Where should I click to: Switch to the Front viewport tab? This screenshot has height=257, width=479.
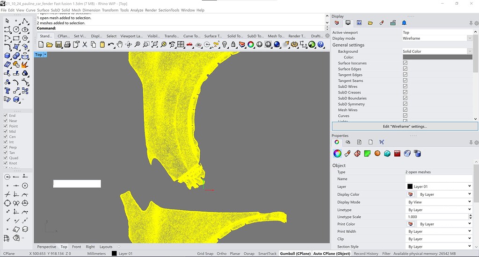[76, 247]
